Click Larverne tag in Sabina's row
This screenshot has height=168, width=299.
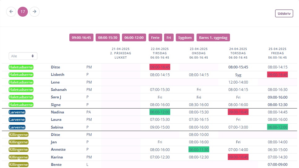(17, 127)
